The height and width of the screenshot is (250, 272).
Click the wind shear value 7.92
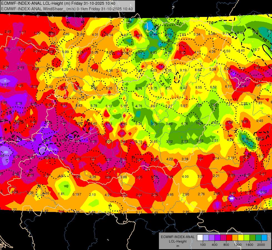point(214,105)
